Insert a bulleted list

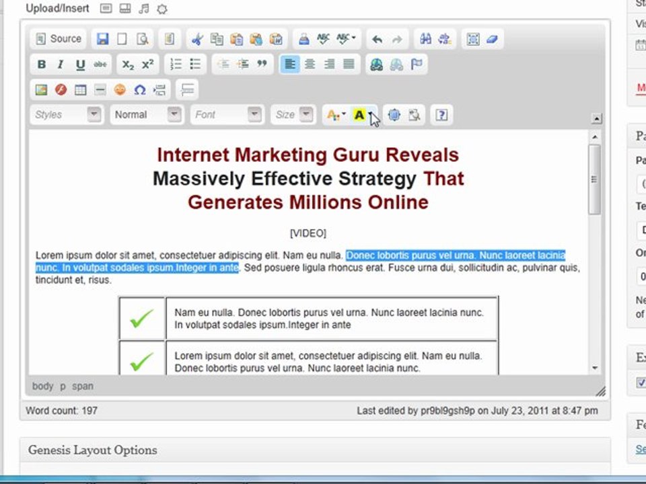(x=195, y=65)
